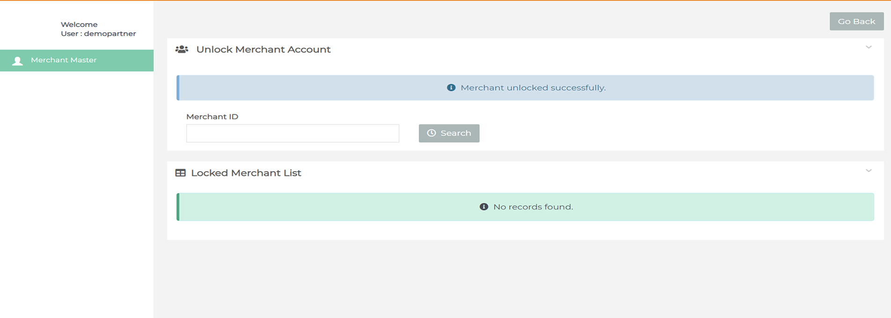Viewport: 891px width, 318px height.
Task: Click the Merchant ID label
Action: click(212, 116)
